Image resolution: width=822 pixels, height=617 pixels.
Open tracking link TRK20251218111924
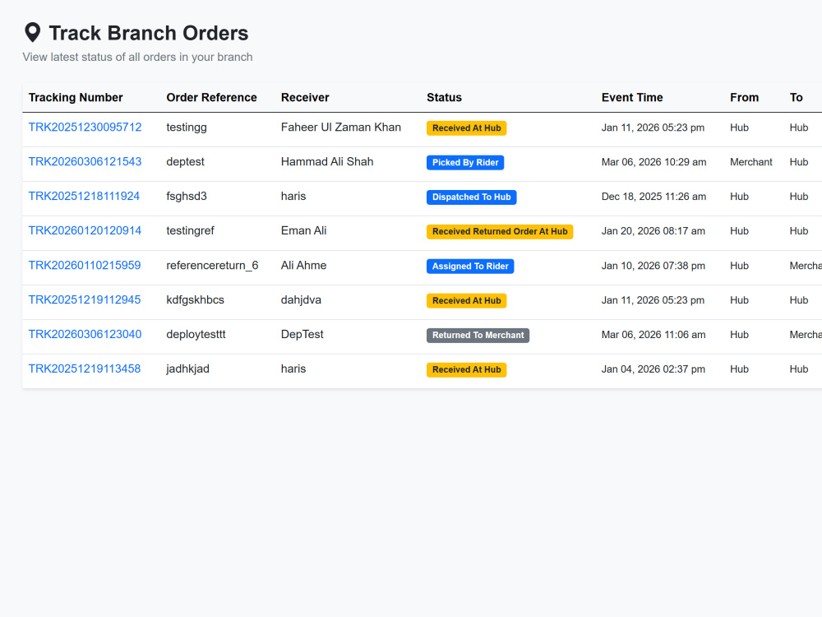[x=84, y=197]
